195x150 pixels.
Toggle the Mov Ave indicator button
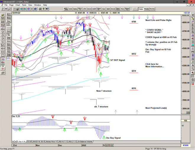click(x=9, y=35)
